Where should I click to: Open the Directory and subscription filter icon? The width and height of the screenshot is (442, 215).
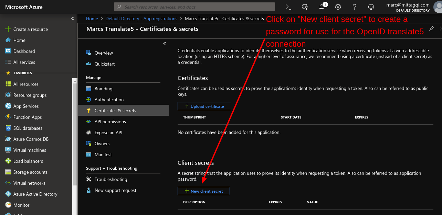click(x=305, y=7)
